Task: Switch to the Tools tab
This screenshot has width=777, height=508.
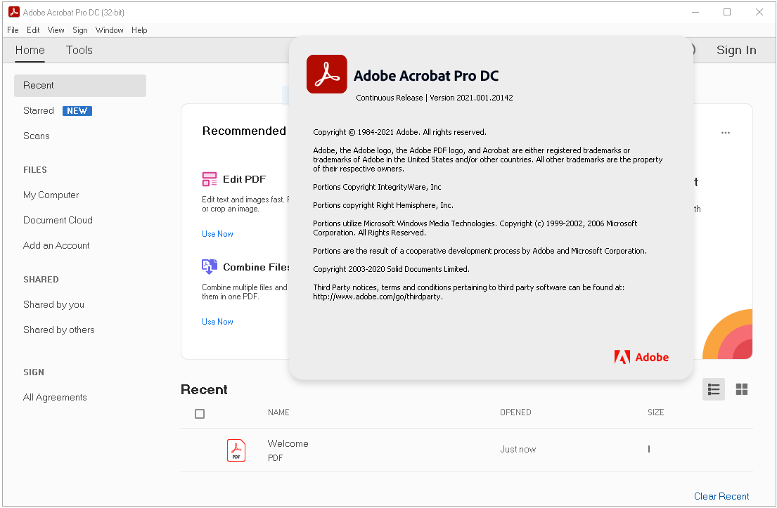Action: pos(79,50)
